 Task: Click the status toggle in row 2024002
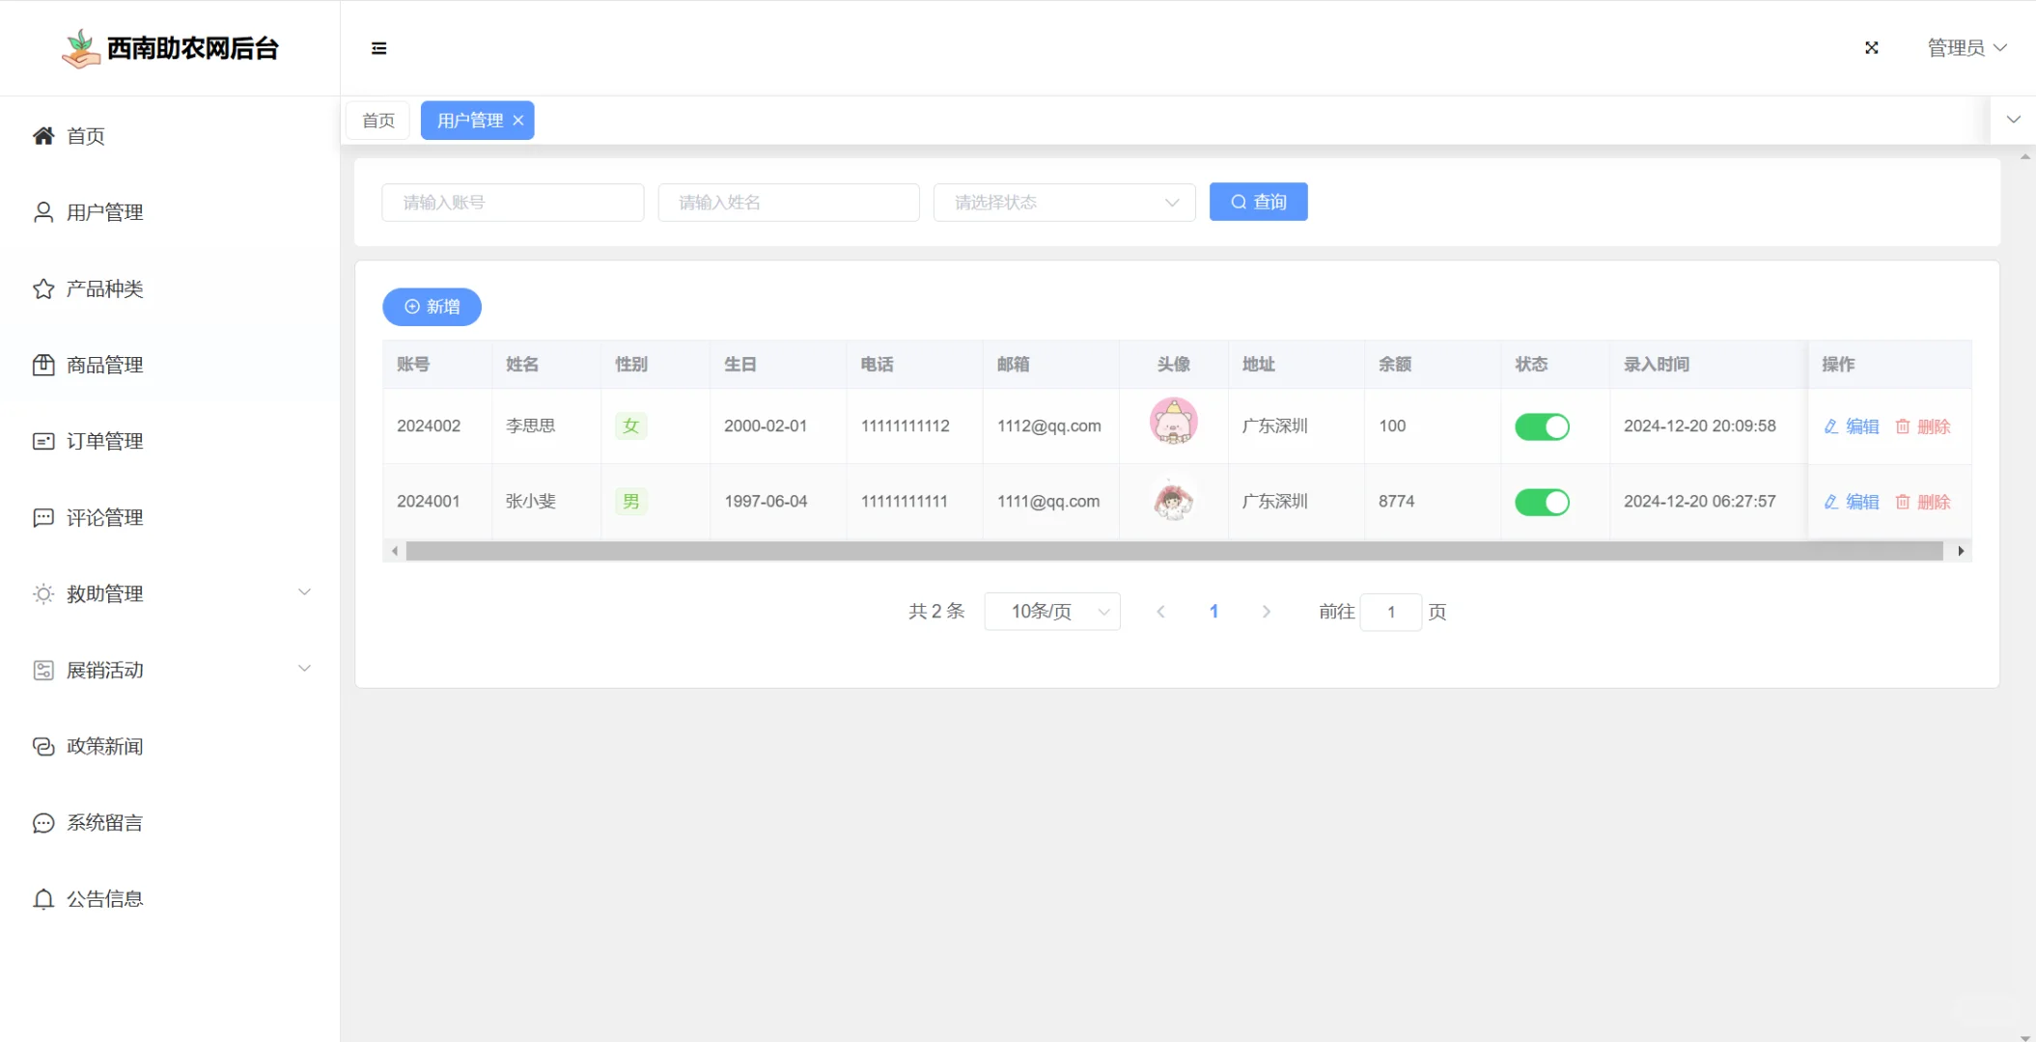point(1543,425)
